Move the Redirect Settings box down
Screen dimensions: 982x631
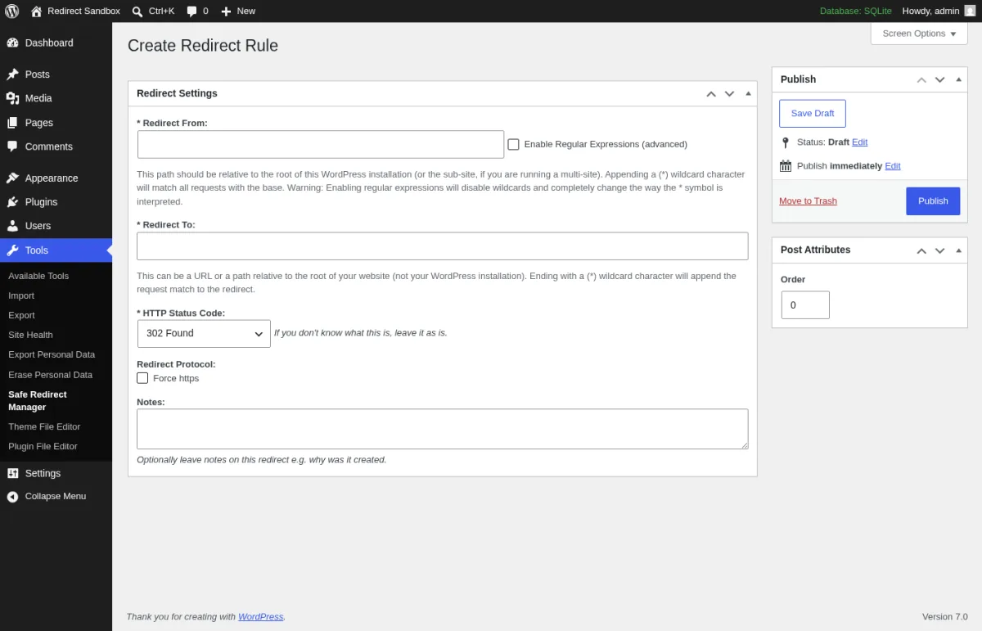[729, 93]
